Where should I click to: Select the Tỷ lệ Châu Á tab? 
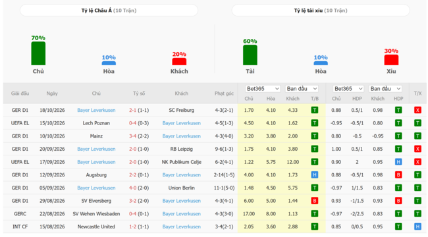(x=109, y=11)
